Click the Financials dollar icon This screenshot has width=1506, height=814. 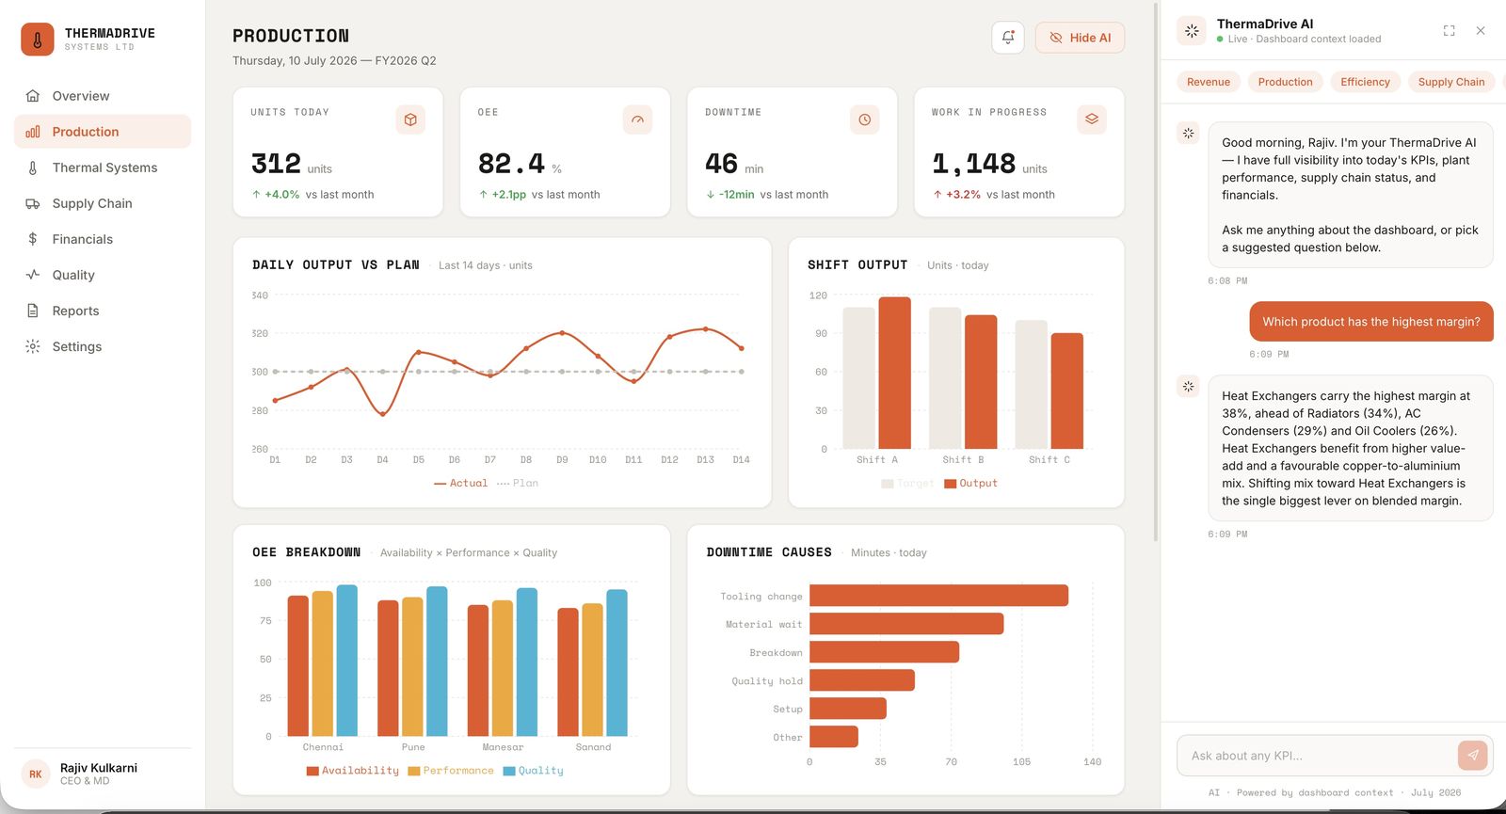click(33, 239)
